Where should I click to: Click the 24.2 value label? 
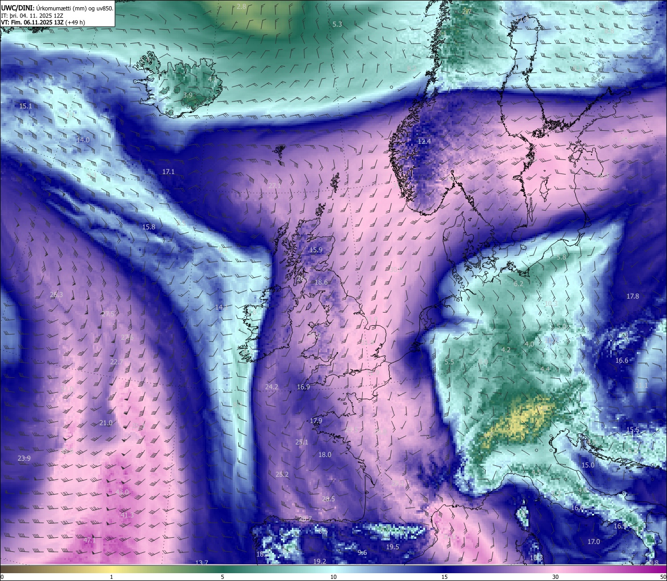[271, 387]
